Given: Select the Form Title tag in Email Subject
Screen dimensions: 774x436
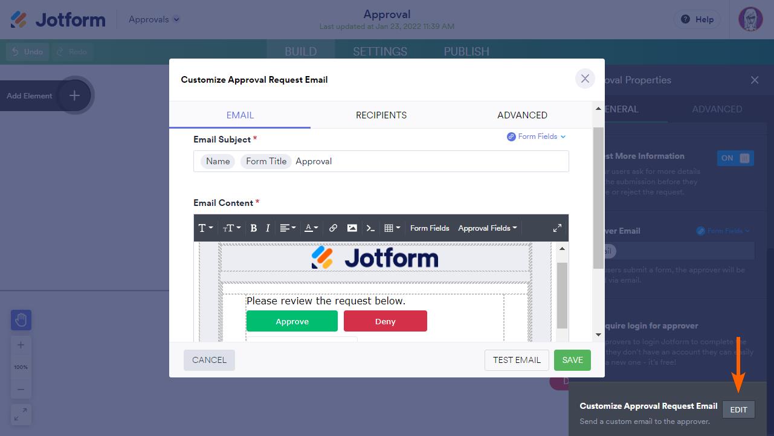Looking at the screenshot, I should tap(266, 161).
